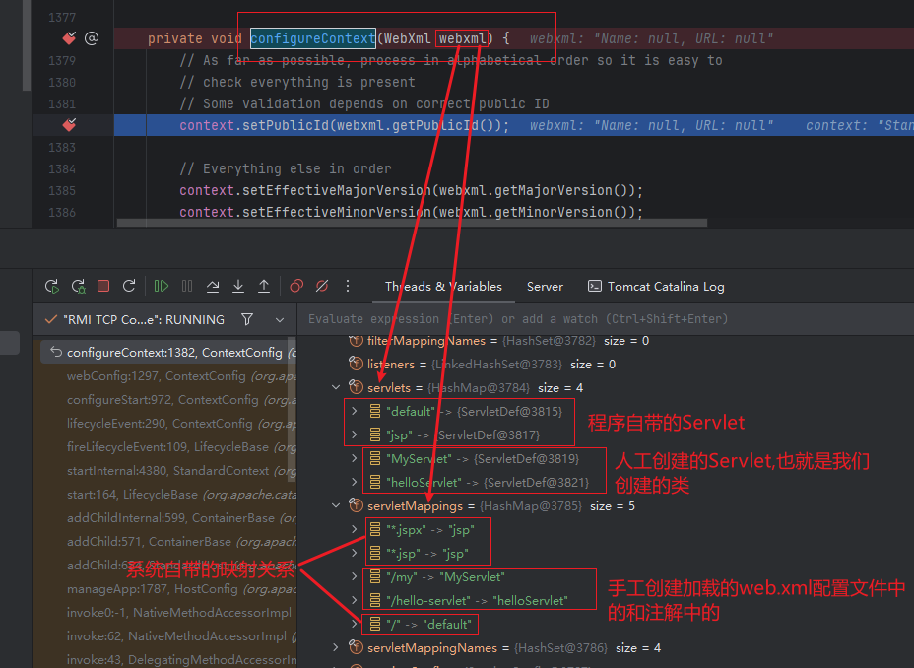Open the View Breakpoints dialog icon
The width and height of the screenshot is (914, 668).
point(296,286)
